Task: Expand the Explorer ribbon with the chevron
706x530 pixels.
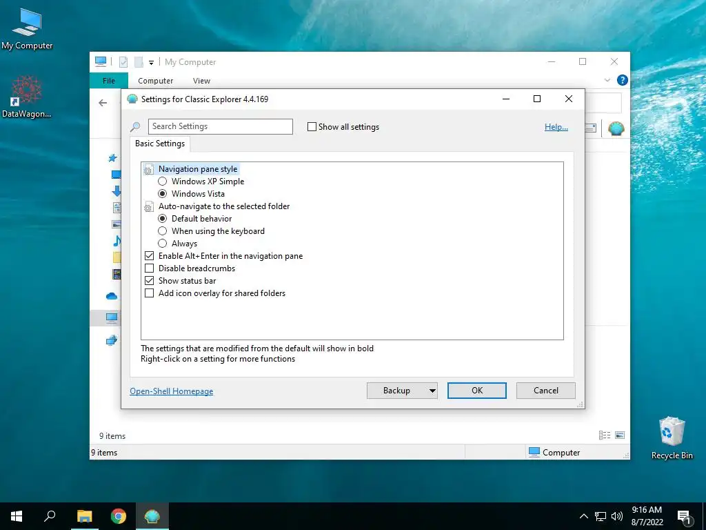Action: pyautogui.click(x=607, y=80)
